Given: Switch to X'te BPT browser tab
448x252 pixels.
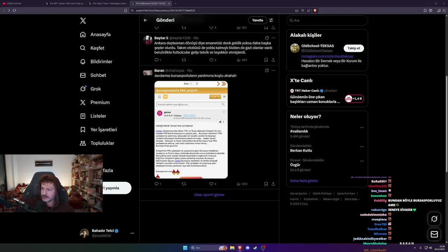Looking at the screenshot, I should [x=65, y=3].
